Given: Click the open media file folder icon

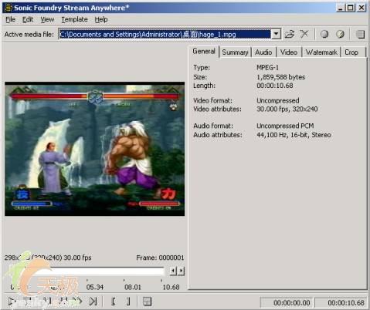Looking at the screenshot, I should [290, 34].
